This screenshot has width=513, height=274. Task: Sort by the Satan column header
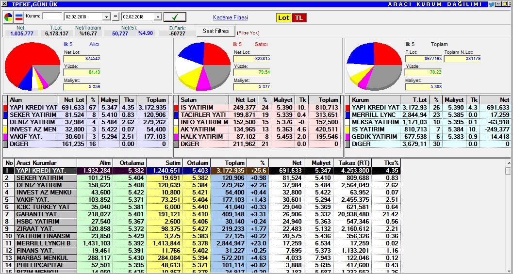coord(204,100)
